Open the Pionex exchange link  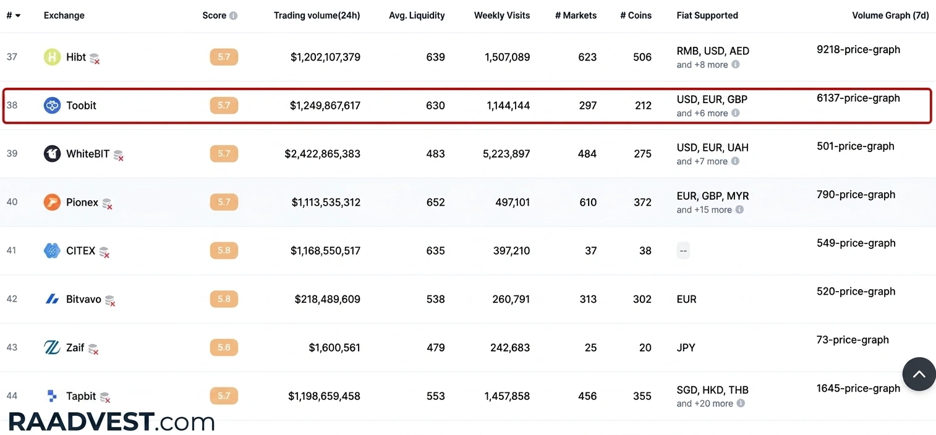point(82,202)
